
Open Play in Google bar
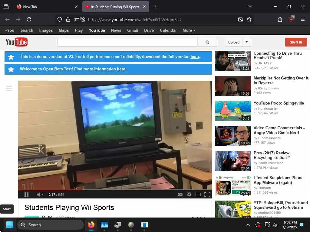(79, 31)
